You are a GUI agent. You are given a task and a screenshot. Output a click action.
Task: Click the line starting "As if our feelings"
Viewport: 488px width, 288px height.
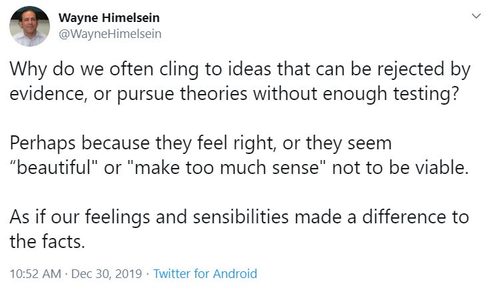239,217
